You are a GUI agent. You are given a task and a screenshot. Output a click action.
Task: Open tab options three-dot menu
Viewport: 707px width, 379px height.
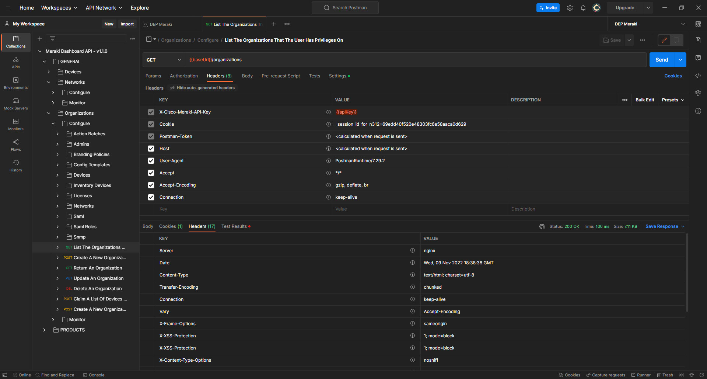point(287,24)
